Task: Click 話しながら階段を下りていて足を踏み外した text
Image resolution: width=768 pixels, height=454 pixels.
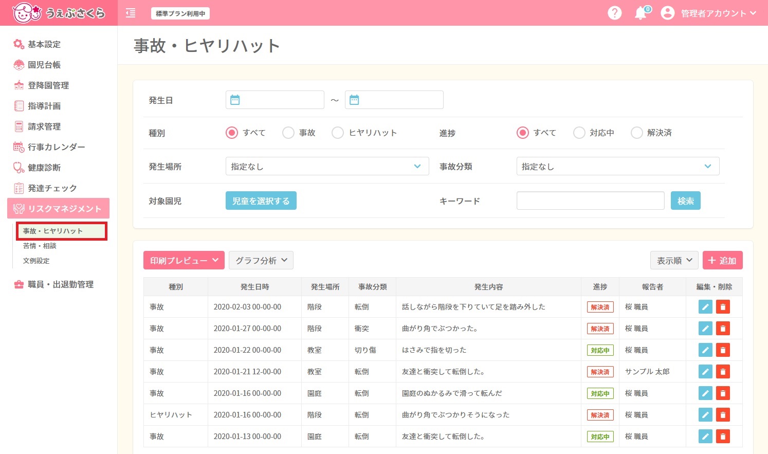Action: (x=473, y=307)
